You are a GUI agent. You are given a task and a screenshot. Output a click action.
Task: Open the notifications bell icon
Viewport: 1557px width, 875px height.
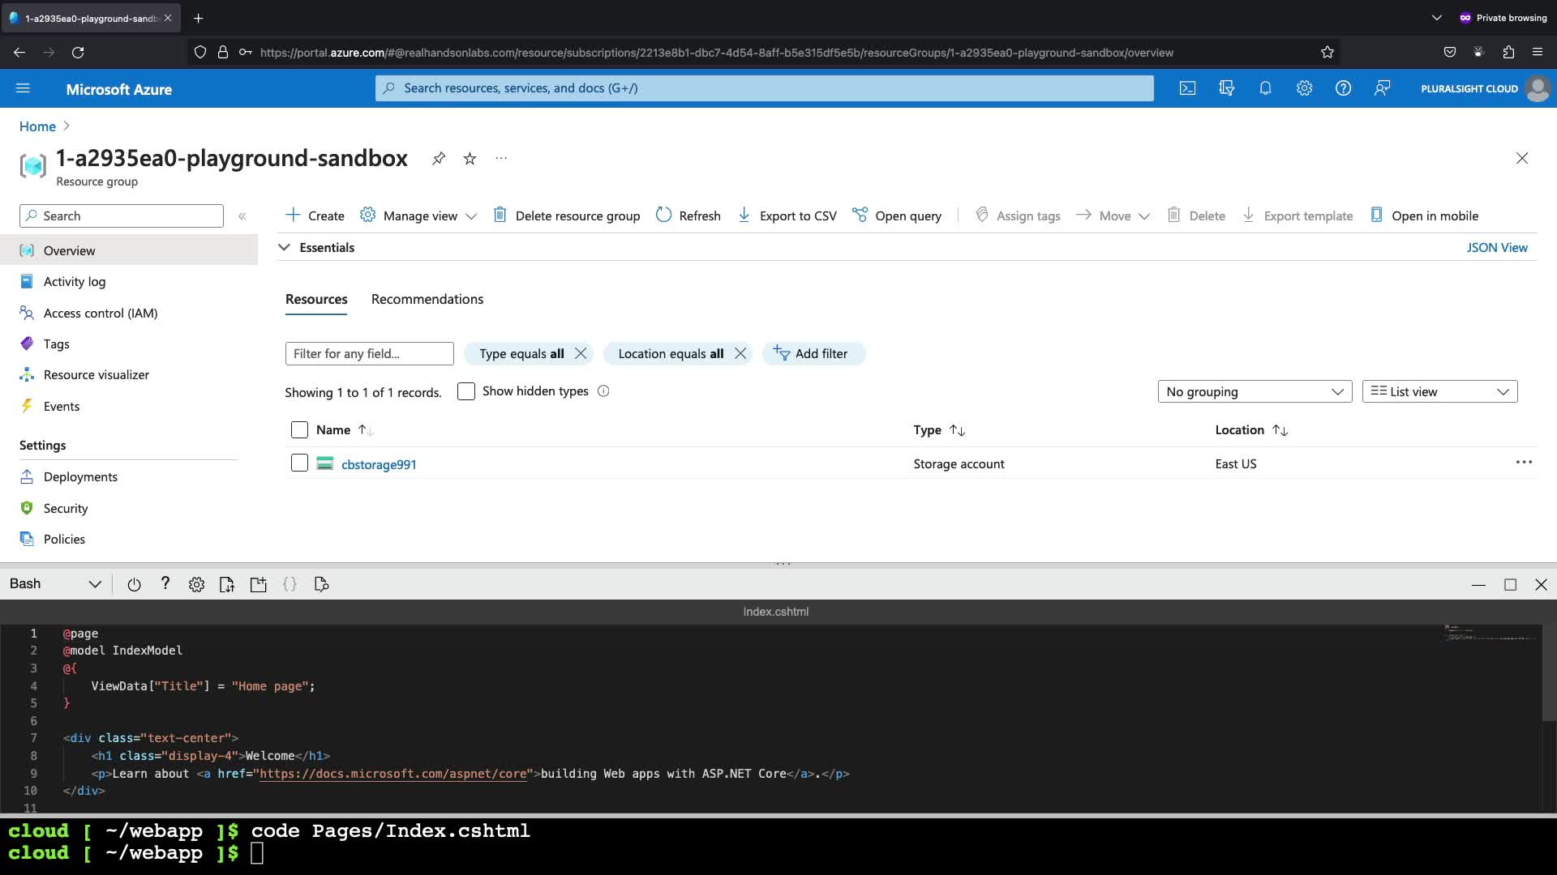point(1265,88)
